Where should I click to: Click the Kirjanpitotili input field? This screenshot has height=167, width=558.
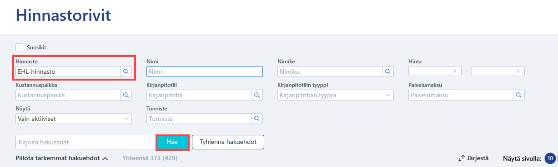tap(199, 95)
